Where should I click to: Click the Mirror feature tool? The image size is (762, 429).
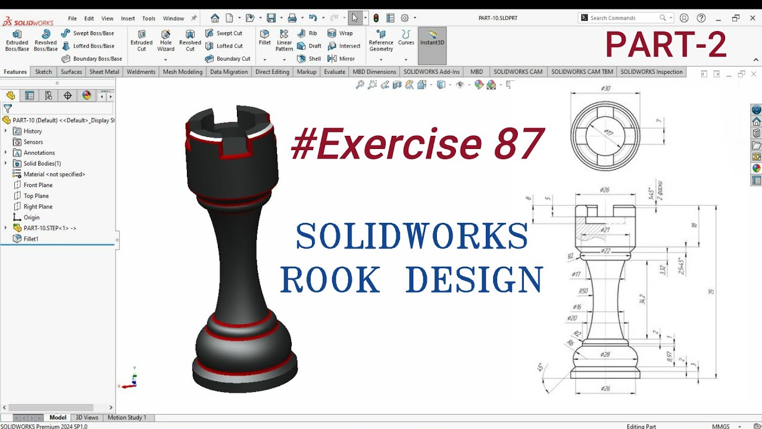[341, 58]
